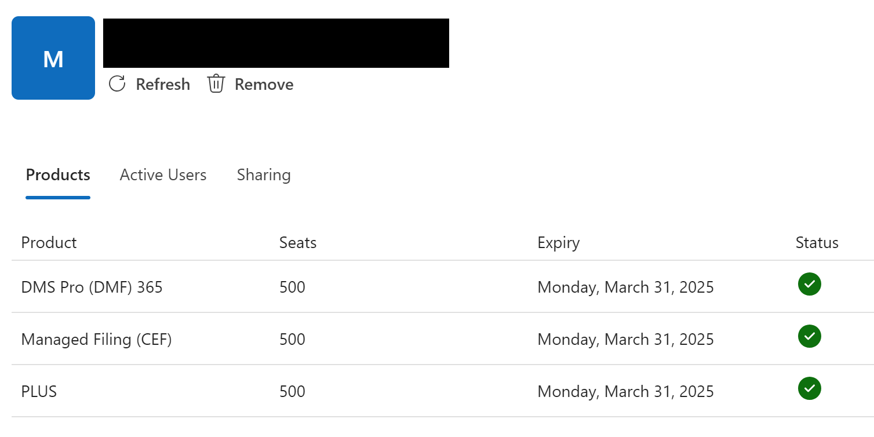Select the Products tab
The width and height of the screenshot is (874, 437).
[x=58, y=175]
